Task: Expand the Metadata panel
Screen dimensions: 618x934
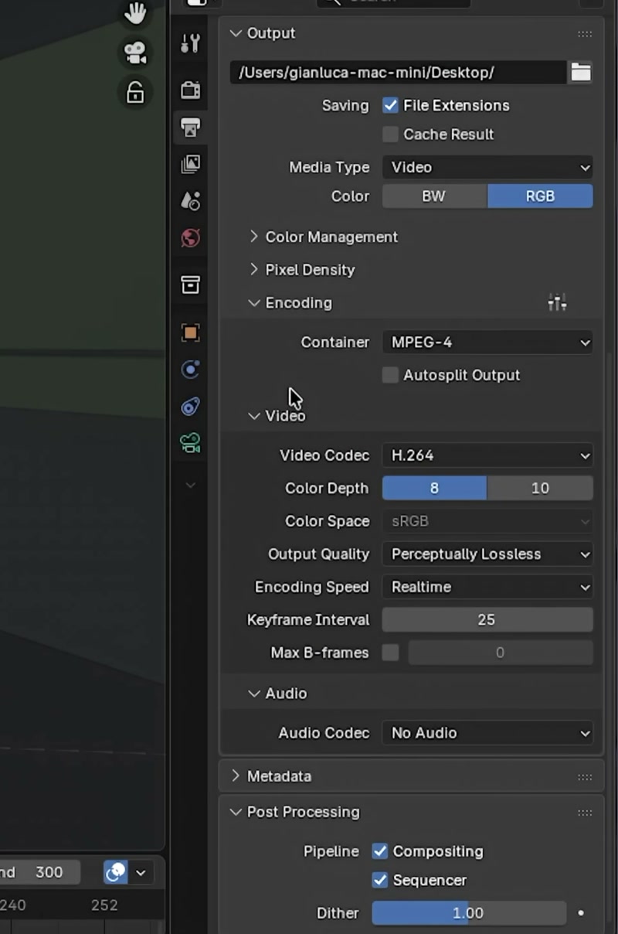Action: (236, 775)
